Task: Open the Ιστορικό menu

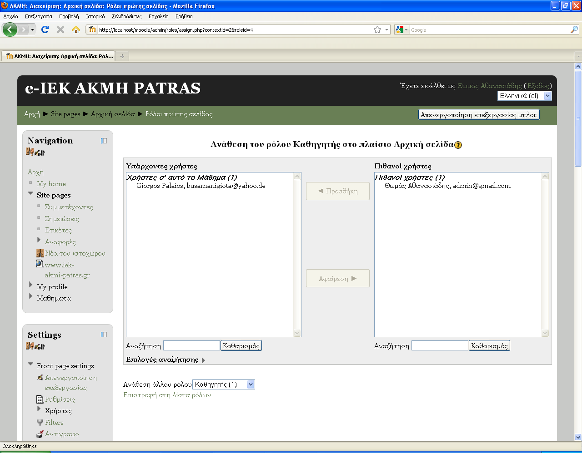Action: [x=95, y=16]
